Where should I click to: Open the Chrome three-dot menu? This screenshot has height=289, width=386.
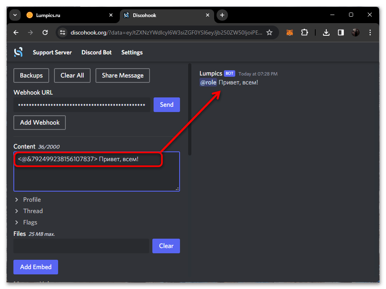click(x=370, y=32)
